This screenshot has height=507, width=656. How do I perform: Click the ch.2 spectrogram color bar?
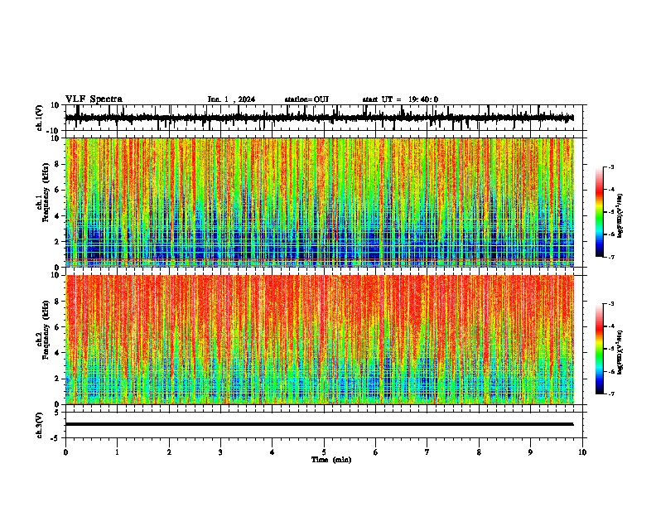pyautogui.click(x=600, y=349)
